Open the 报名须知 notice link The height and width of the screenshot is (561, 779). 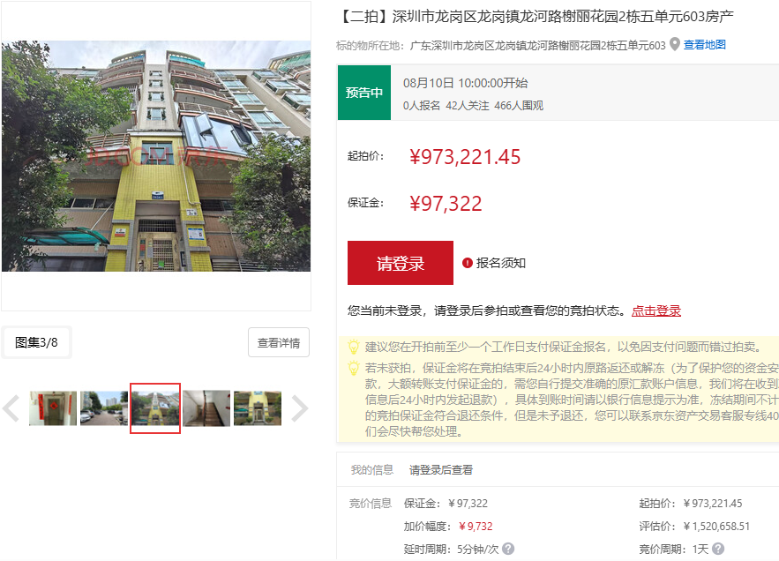pos(501,263)
